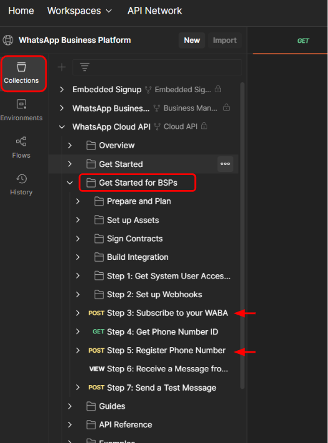Image resolution: width=328 pixels, height=443 pixels.
Task: Open the Workspaces dropdown menu
Action: pos(79,11)
